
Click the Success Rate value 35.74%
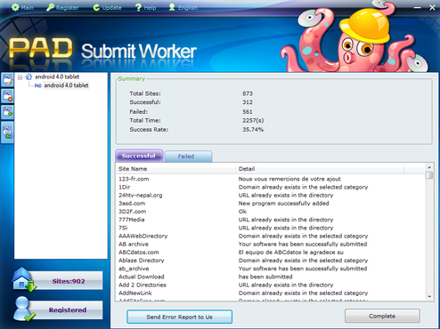coord(253,130)
